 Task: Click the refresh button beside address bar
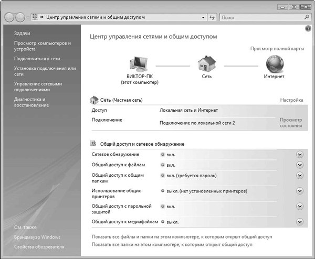click(212, 17)
